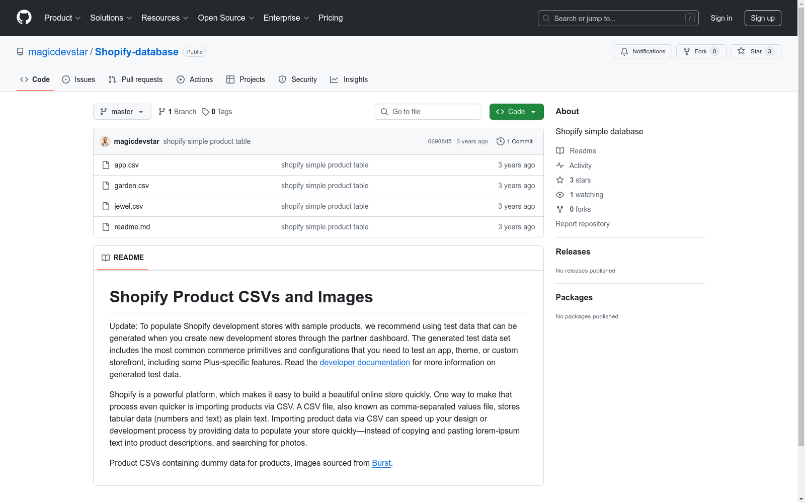Click the GitHub logo icon
This screenshot has height=503, width=805.
[x=24, y=18]
